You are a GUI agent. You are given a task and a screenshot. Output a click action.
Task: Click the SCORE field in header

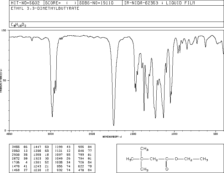coord(60,3)
